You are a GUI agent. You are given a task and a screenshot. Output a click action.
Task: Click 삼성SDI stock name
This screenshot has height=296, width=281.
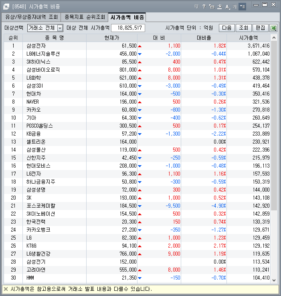click(35, 86)
